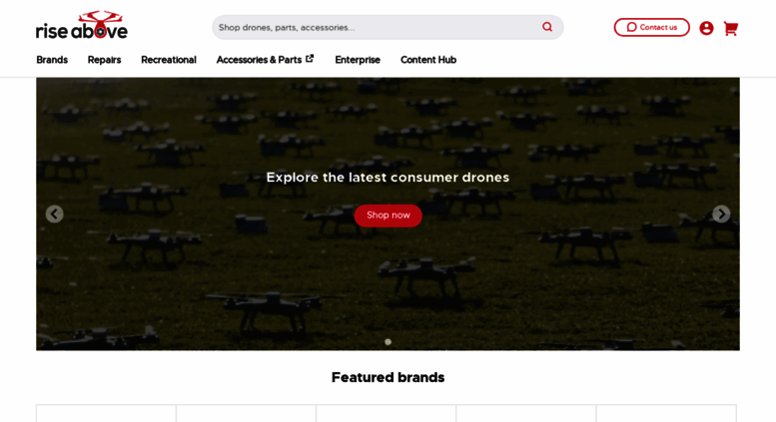
Task: Open the first featured brand card
Action: click(x=106, y=414)
